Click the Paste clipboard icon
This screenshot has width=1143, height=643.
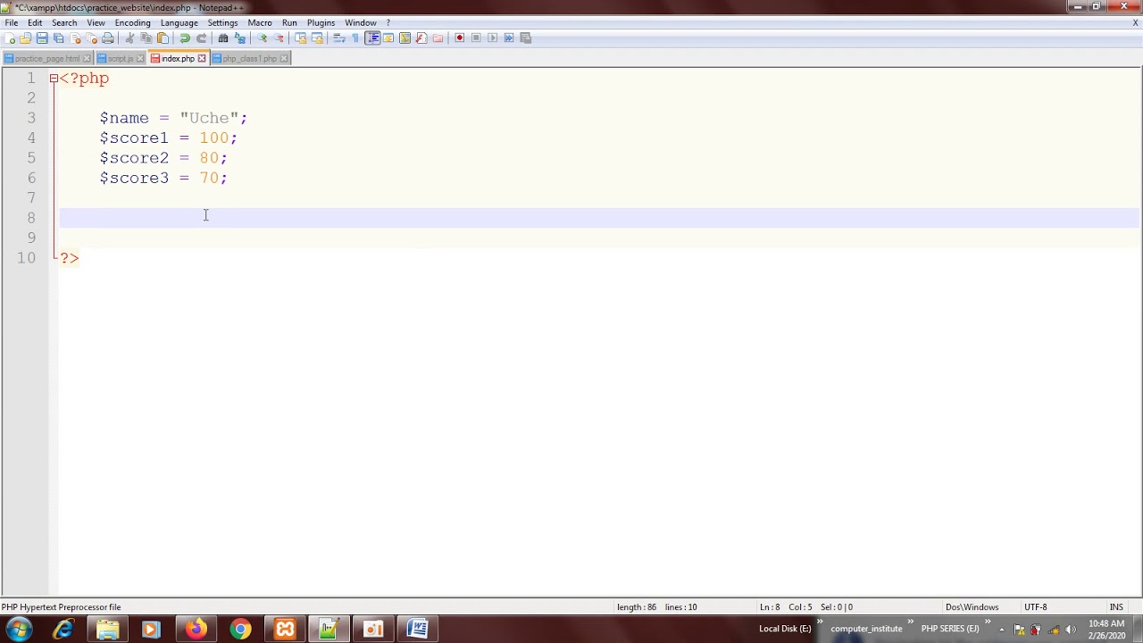[163, 38]
